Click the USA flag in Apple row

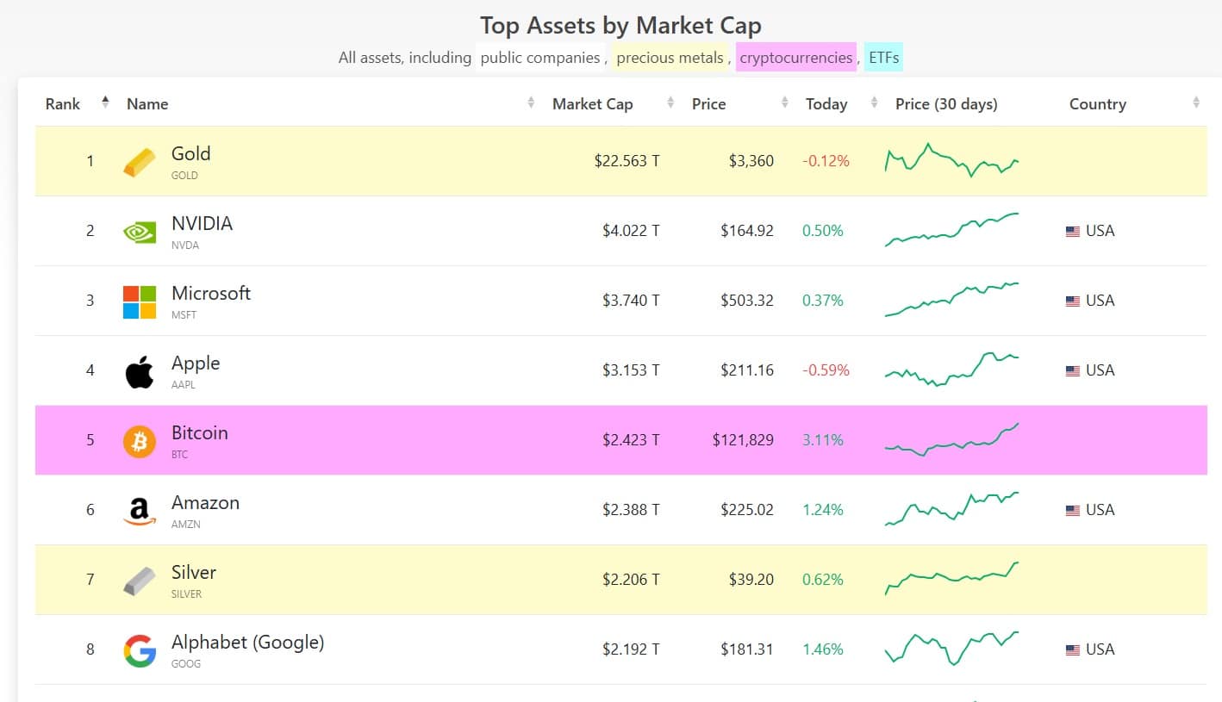[1073, 370]
